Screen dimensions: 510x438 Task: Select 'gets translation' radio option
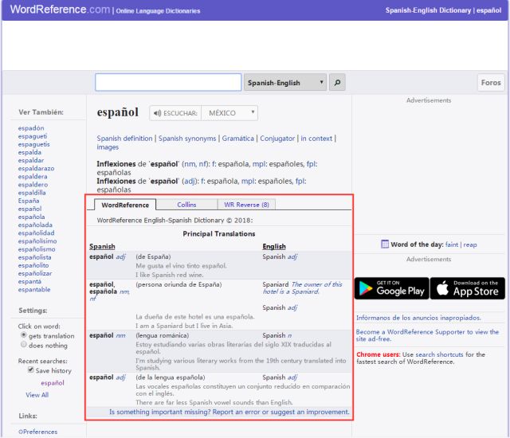[x=22, y=337]
